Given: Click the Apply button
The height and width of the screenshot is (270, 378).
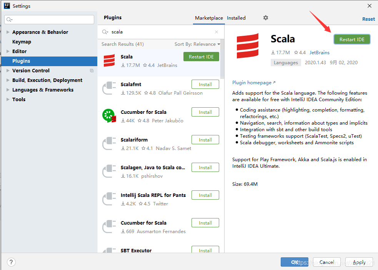Looking at the screenshot, I should pyautogui.click(x=359, y=262).
